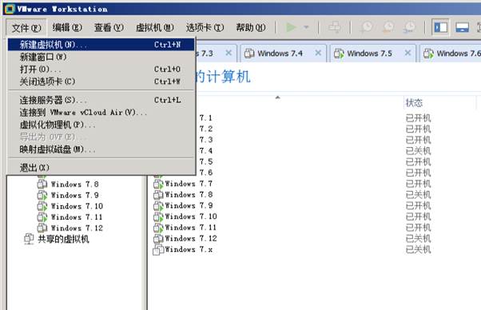
Task: Choose 退出(X) menu entry
Action: pyautogui.click(x=101, y=168)
